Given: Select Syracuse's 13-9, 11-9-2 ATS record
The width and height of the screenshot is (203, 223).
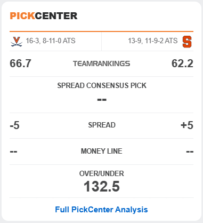Looking at the screenshot, I should click(x=153, y=41).
